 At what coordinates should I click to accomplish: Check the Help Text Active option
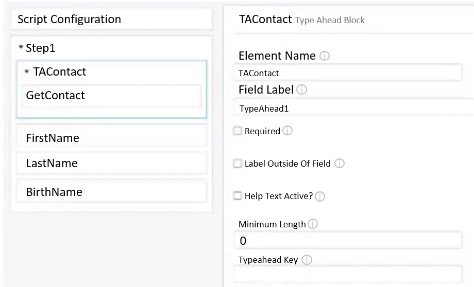[x=238, y=196]
